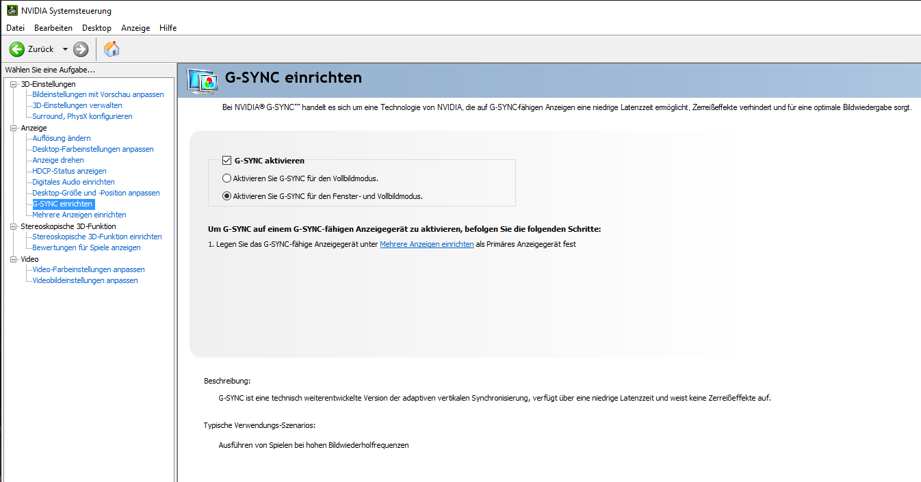The height and width of the screenshot is (482, 921).
Task: Open Desktop-Farbeinstellungen anpassen
Action: tap(93, 149)
